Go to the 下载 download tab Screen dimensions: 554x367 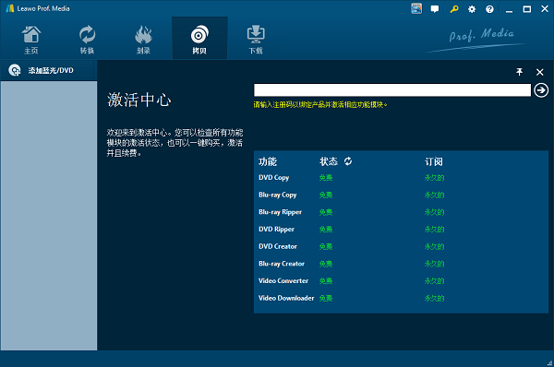point(256,40)
